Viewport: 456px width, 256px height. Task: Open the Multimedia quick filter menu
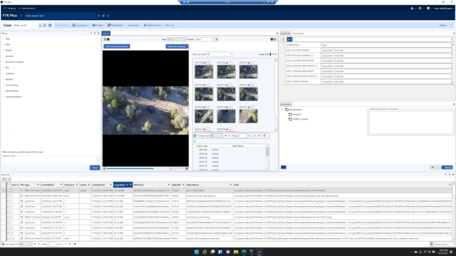(x=115, y=25)
